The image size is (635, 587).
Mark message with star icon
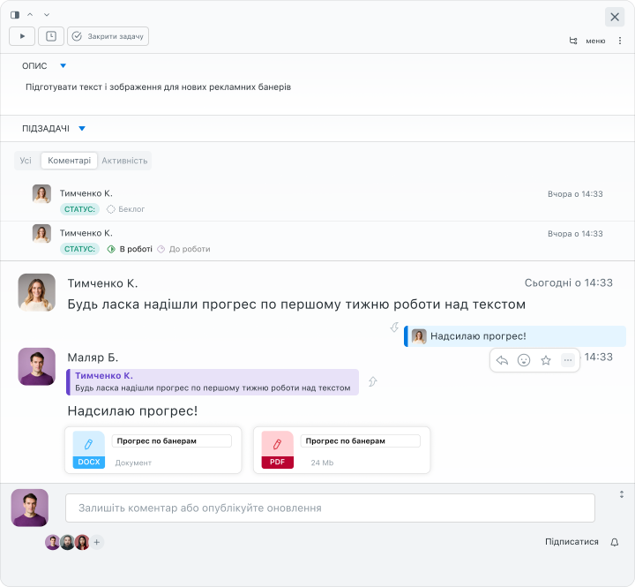[x=546, y=360]
